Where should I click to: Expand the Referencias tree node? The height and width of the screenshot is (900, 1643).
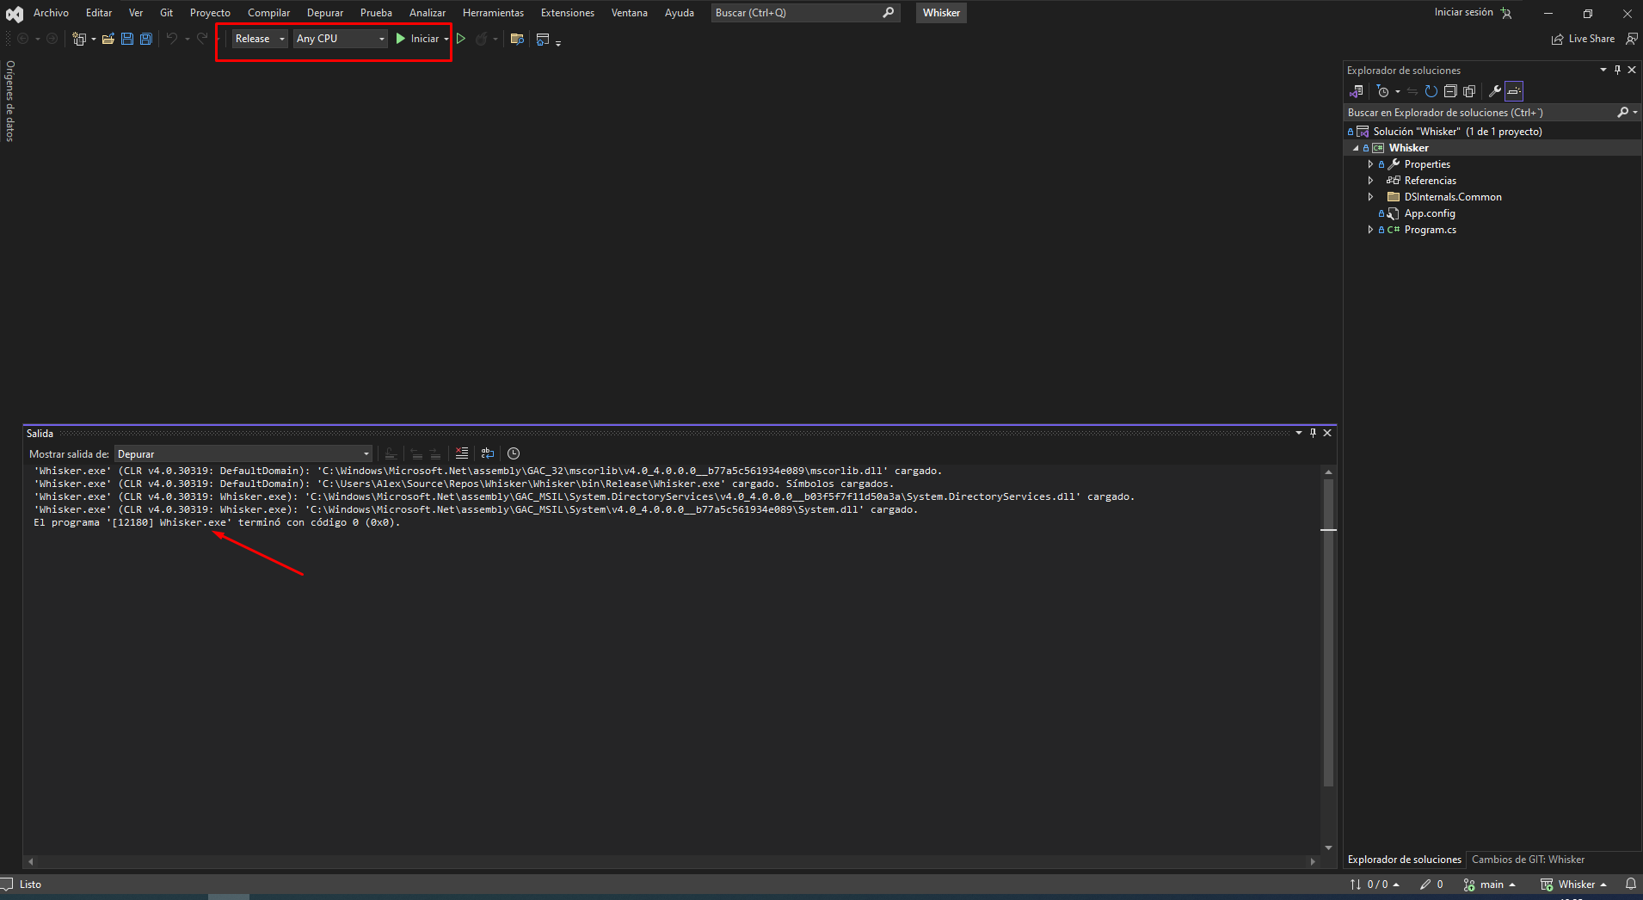(x=1370, y=181)
